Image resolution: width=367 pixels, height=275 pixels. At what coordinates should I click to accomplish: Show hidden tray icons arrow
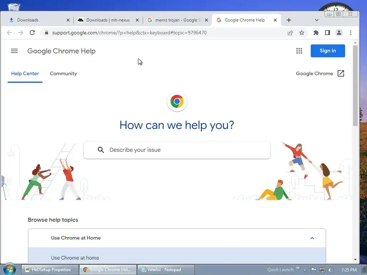pos(305,270)
